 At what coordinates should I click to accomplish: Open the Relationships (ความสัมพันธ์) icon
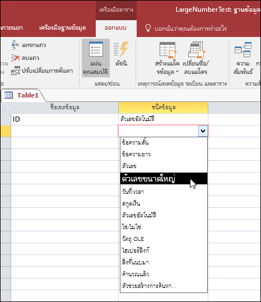(243, 50)
